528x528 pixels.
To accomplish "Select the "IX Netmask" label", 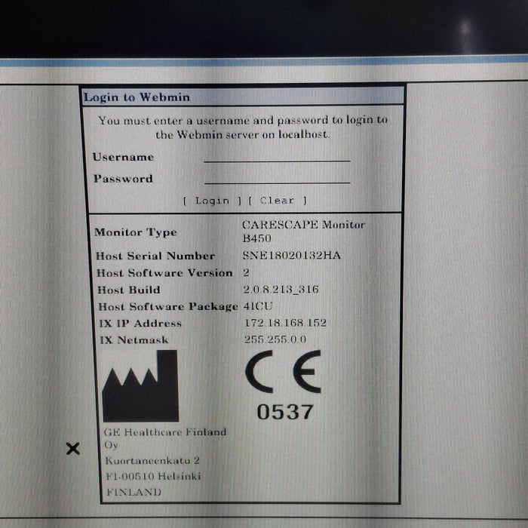I will tap(134, 339).
